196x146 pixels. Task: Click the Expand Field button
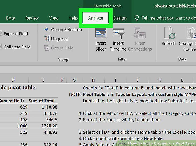click(x=16, y=34)
